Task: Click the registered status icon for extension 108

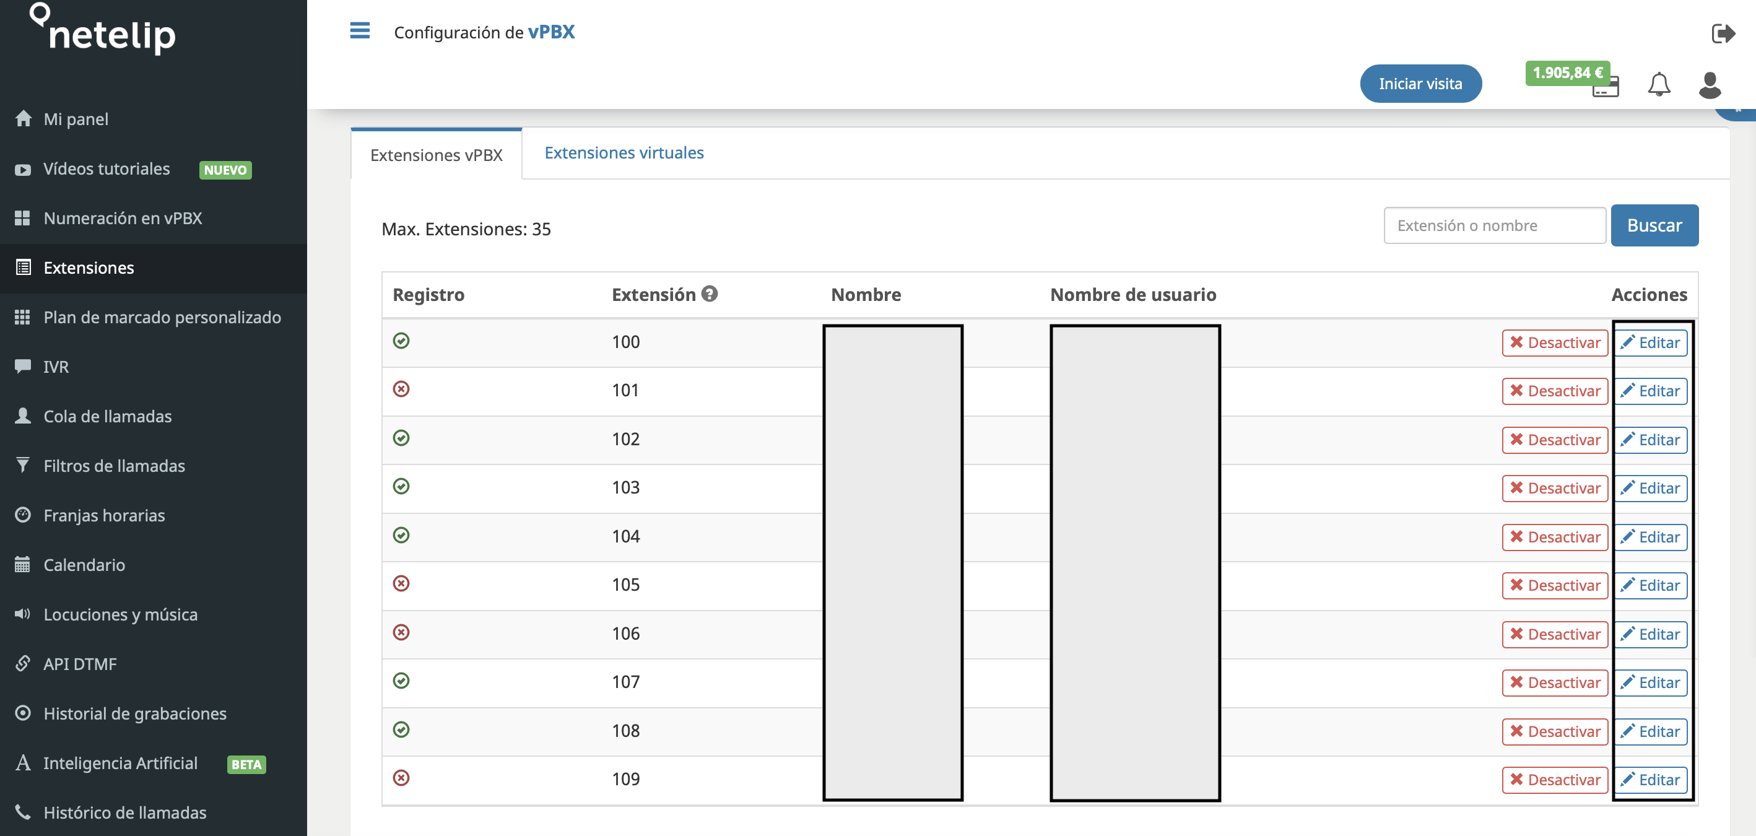Action: 401,729
